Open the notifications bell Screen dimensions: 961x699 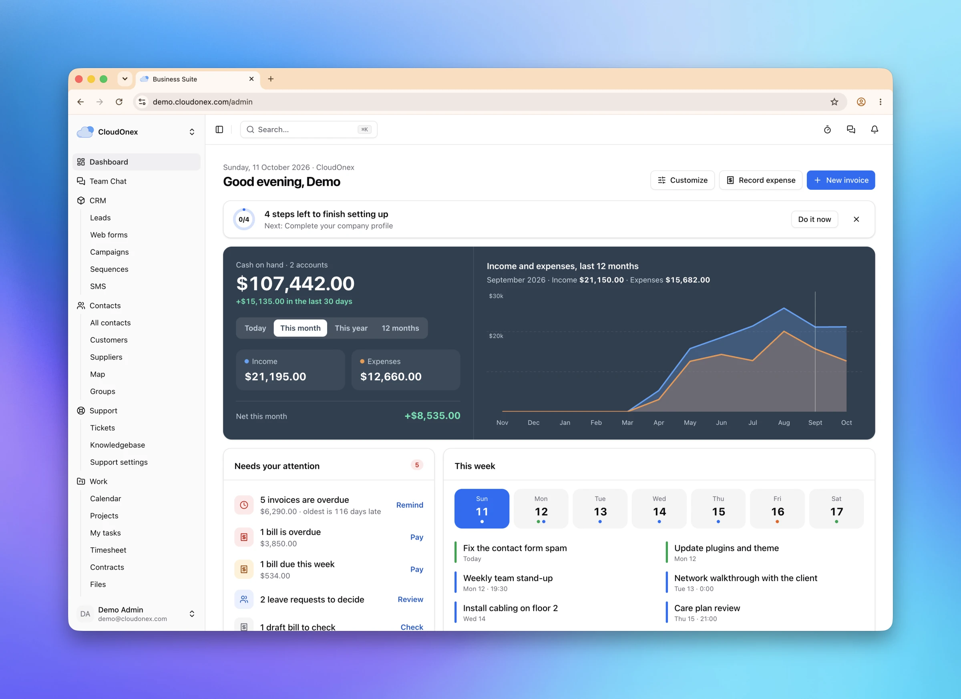coord(875,130)
